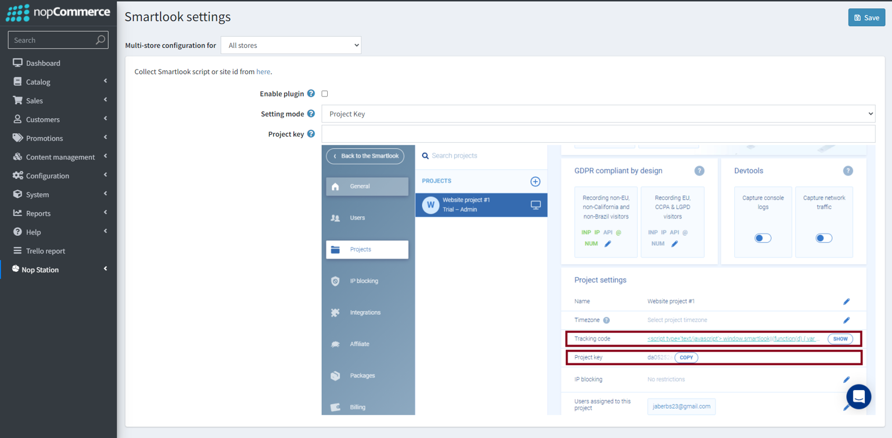Click the Project key input field
This screenshot has height=438, width=892.
point(598,134)
